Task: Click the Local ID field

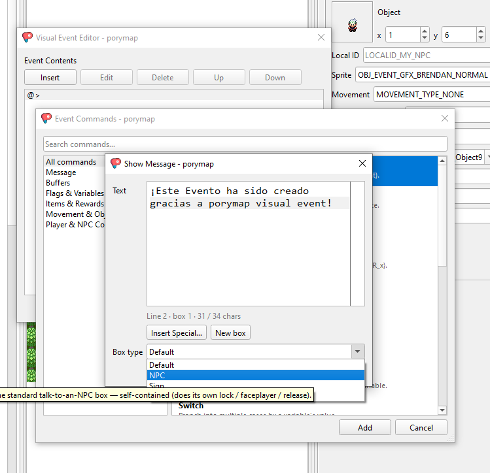Action: click(427, 56)
